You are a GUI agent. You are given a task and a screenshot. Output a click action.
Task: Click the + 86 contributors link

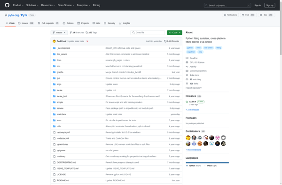click(193, 150)
